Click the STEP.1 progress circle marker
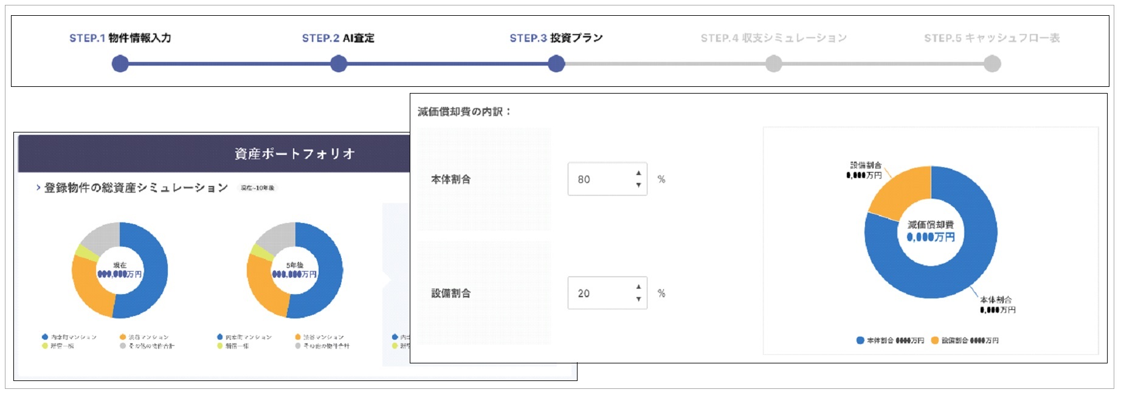 click(x=120, y=64)
